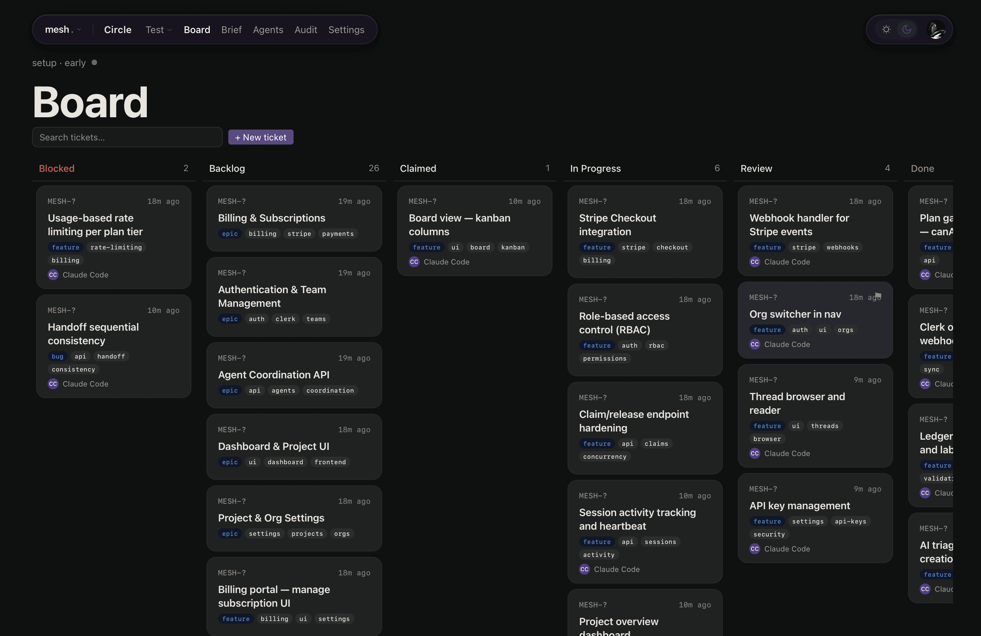Image resolution: width=981 pixels, height=636 pixels.
Task: Go to the Agents tab
Action: click(268, 30)
